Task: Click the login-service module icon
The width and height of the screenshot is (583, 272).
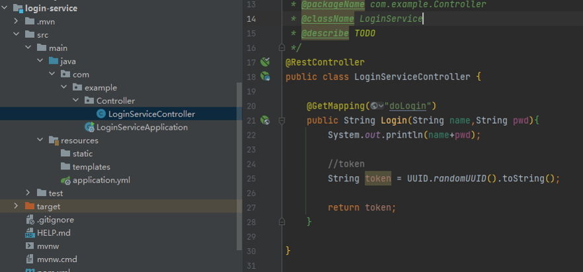Action: click(18, 8)
